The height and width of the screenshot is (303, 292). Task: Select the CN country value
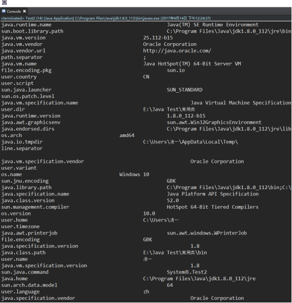point(146,77)
